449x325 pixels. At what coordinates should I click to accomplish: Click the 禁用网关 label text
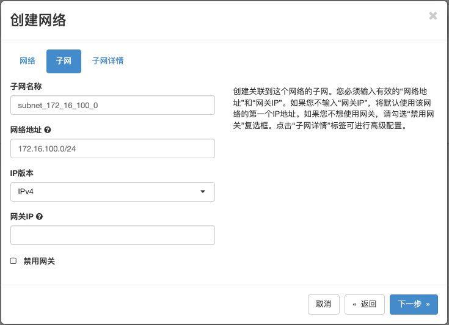(x=39, y=261)
